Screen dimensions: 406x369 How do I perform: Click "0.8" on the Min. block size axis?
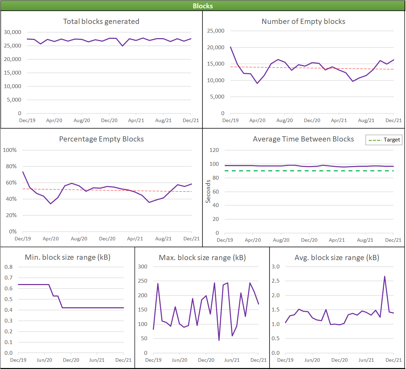point(9,267)
